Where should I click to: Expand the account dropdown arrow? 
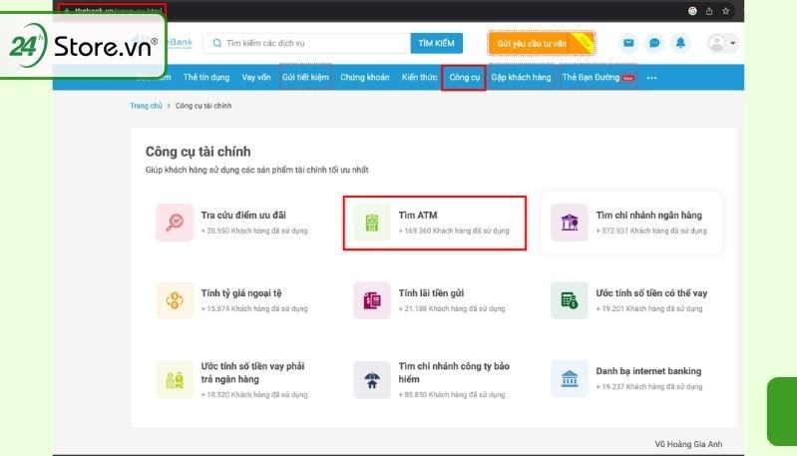(x=733, y=43)
